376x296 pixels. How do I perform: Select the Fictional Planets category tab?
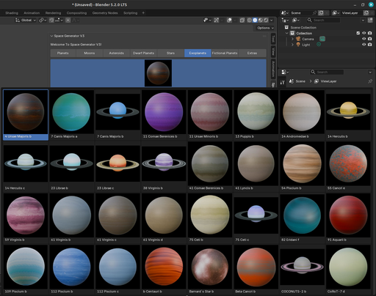pos(225,53)
